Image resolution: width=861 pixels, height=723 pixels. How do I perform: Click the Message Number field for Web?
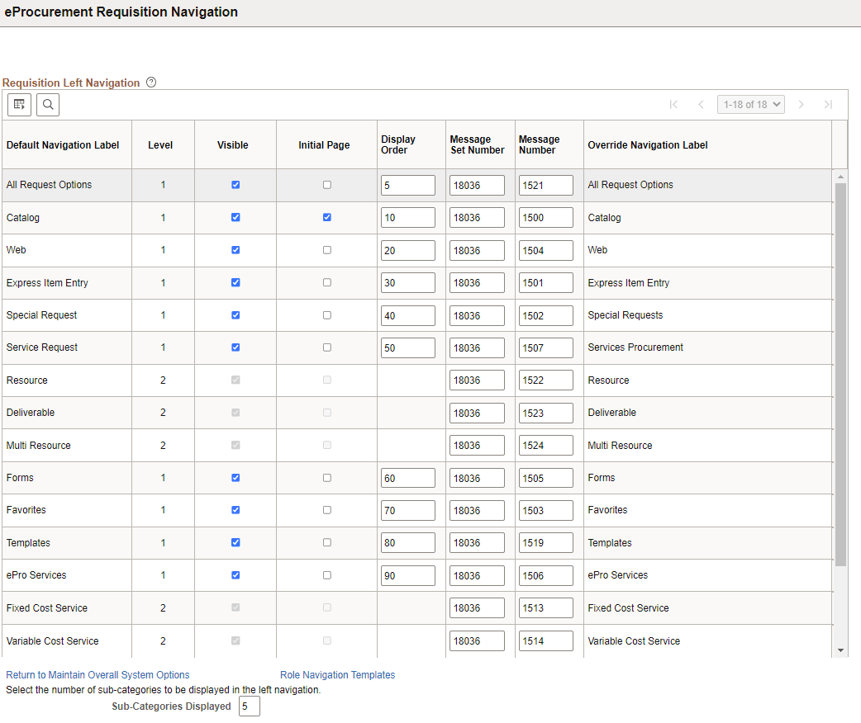tap(545, 250)
